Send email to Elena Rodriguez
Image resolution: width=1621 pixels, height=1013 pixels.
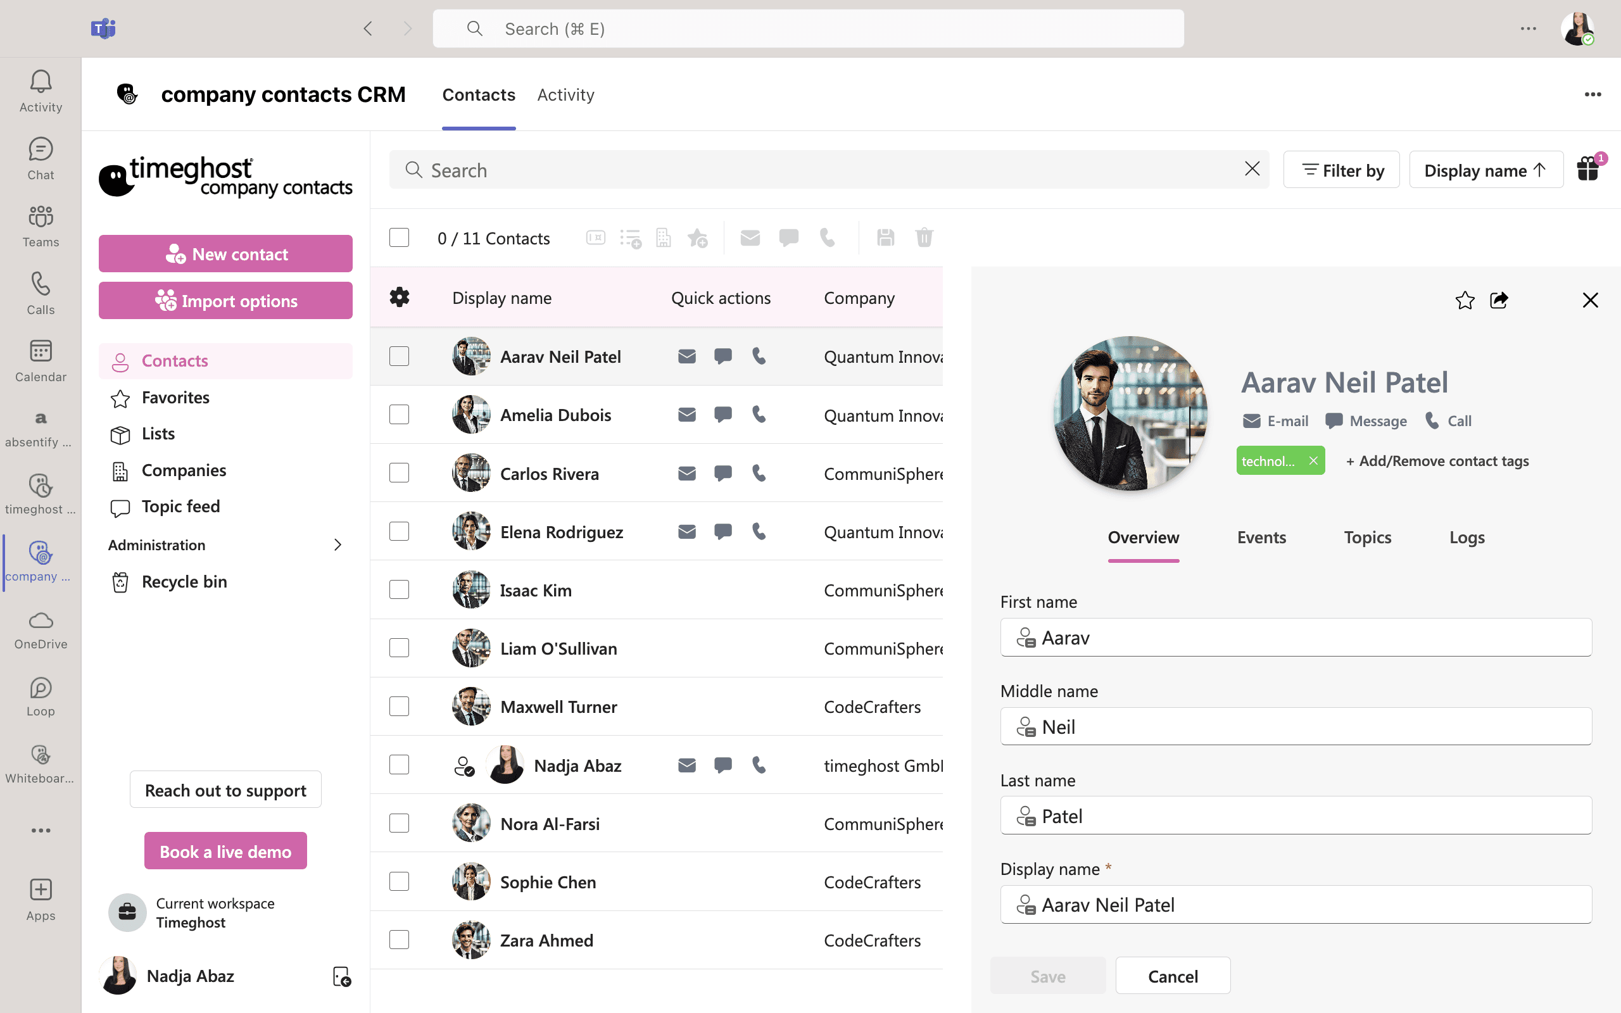click(686, 531)
